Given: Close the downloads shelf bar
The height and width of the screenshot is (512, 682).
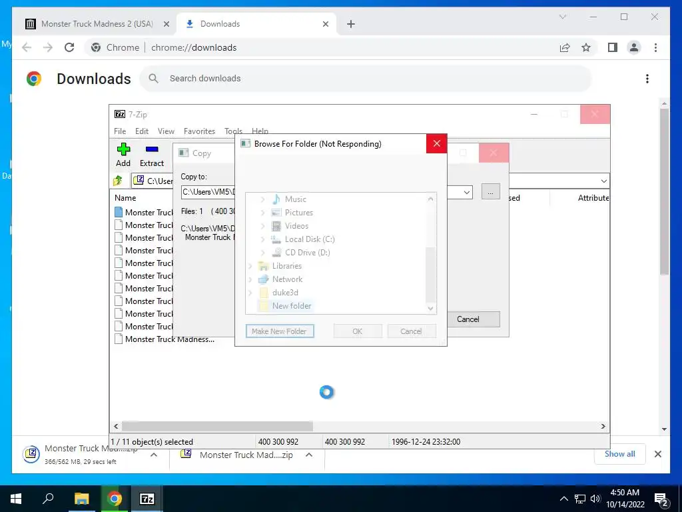Looking at the screenshot, I should point(657,454).
